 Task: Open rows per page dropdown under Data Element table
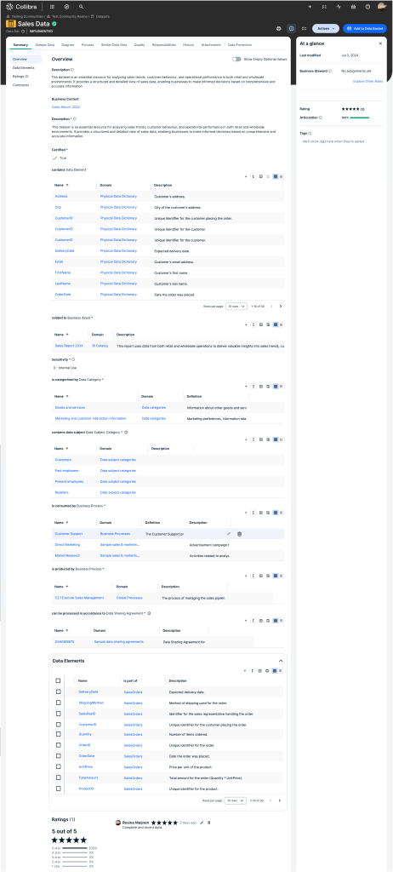(x=236, y=306)
